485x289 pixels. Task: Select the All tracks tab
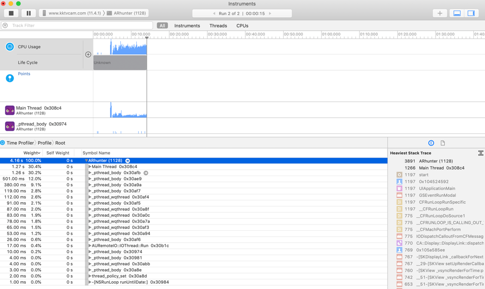pyautogui.click(x=162, y=26)
